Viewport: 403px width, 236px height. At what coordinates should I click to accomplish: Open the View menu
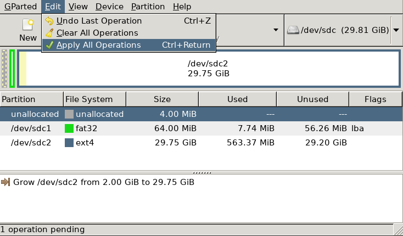coord(78,7)
